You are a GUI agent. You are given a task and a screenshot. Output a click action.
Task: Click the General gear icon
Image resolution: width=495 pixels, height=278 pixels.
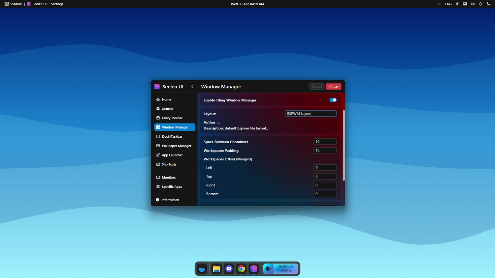point(158,109)
